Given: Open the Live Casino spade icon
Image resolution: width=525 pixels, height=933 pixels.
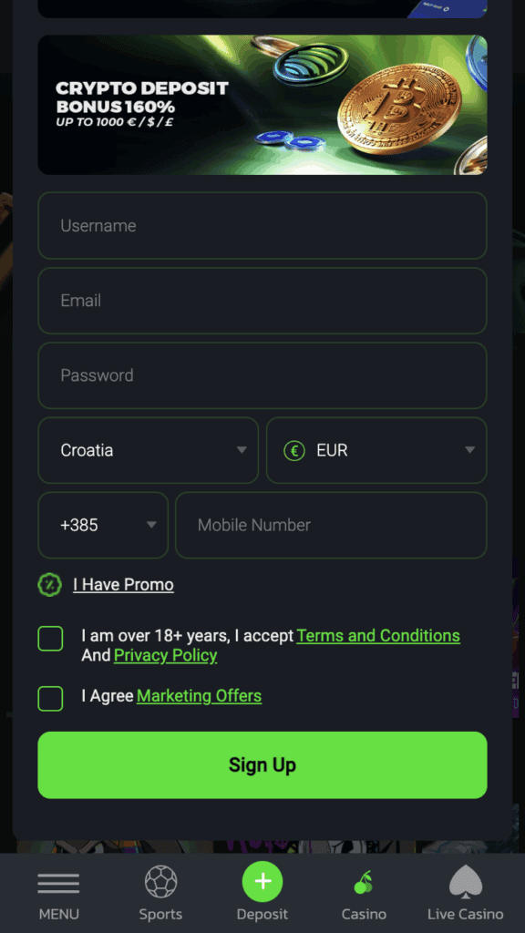Looking at the screenshot, I should [x=466, y=882].
